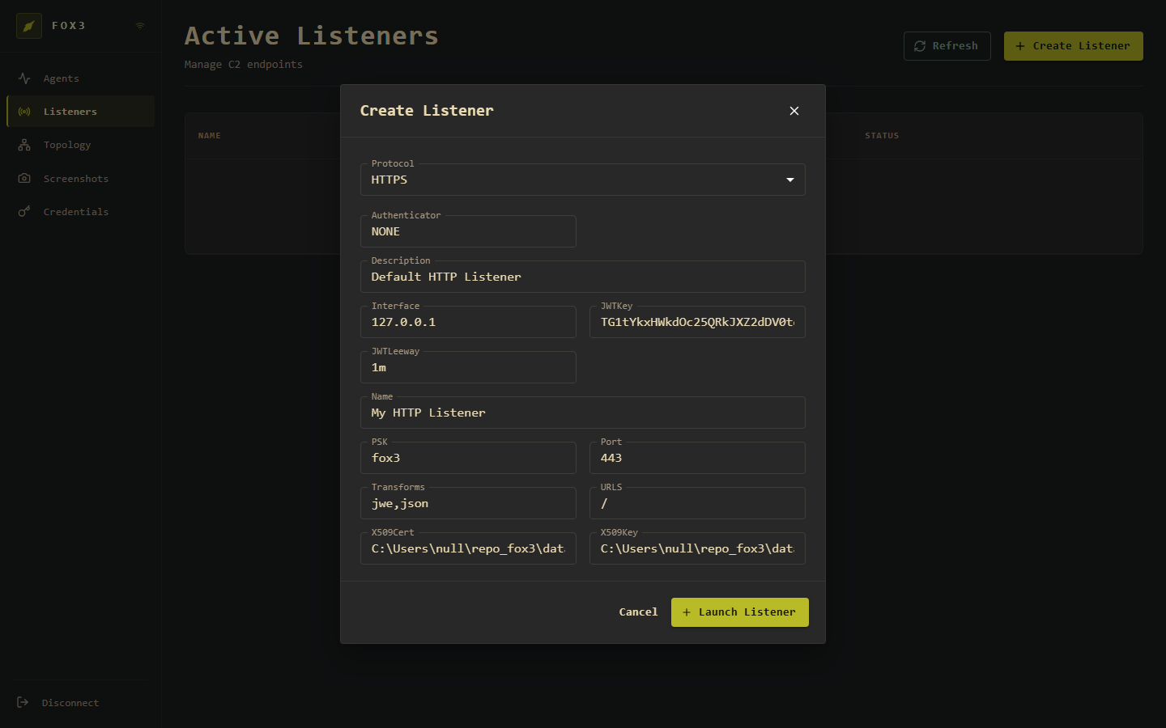Click the Agents pulse icon in sidebar
Screen dimensions: 1166x728
(x=24, y=78)
